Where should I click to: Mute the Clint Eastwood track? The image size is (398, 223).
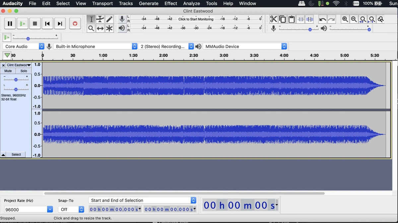[8, 70]
